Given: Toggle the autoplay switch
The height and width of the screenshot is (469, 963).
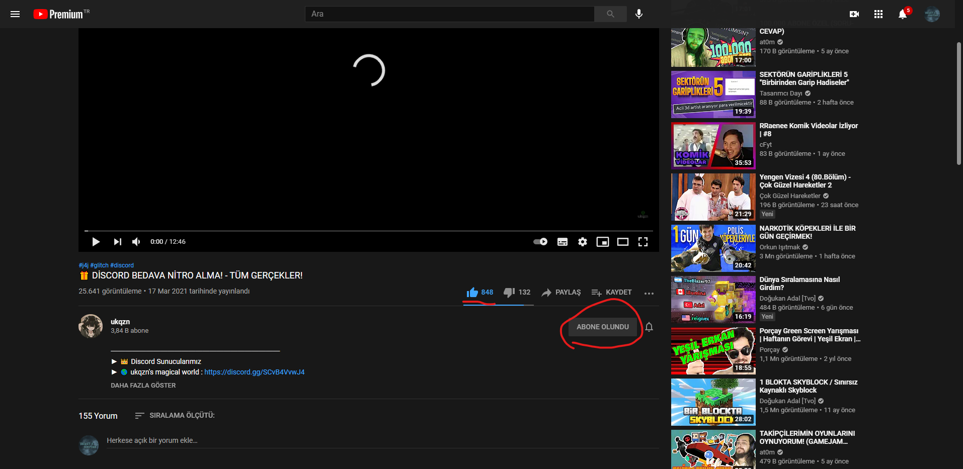Looking at the screenshot, I should [541, 242].
